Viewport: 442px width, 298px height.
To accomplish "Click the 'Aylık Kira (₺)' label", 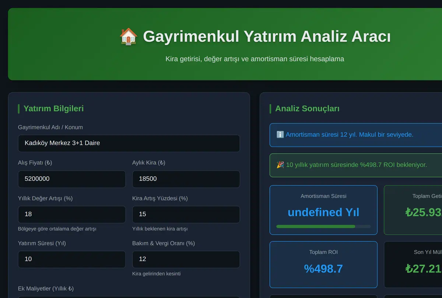I will pyautogui.click(x=149, y=163).
